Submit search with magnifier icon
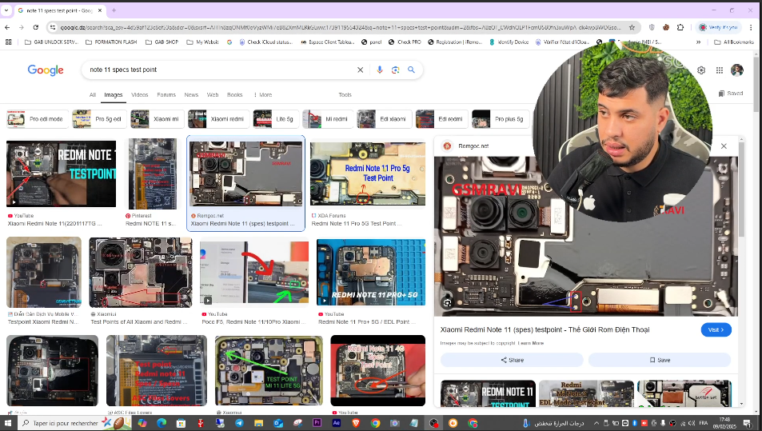Screen dimensions: 762x431 click(x=411, y=70)
